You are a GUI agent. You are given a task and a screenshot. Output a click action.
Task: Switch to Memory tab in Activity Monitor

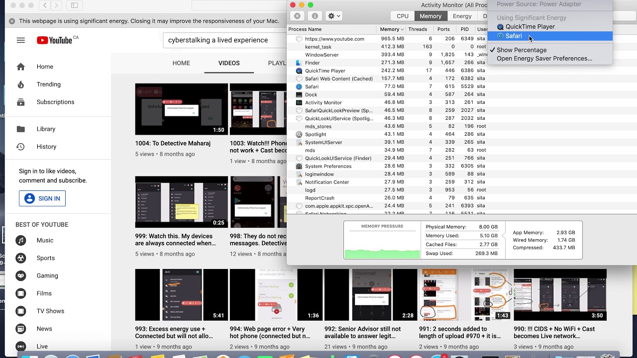(430, 16)
